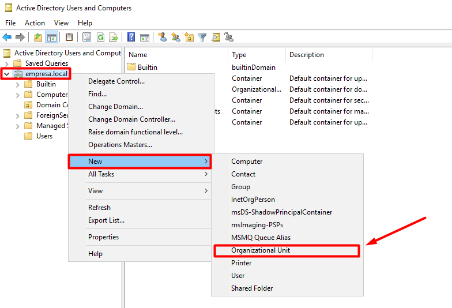Image resolution: width=452 pixels, height=308 pixels.
Task: Open the View menu in the menu bar
Action: 61,23
